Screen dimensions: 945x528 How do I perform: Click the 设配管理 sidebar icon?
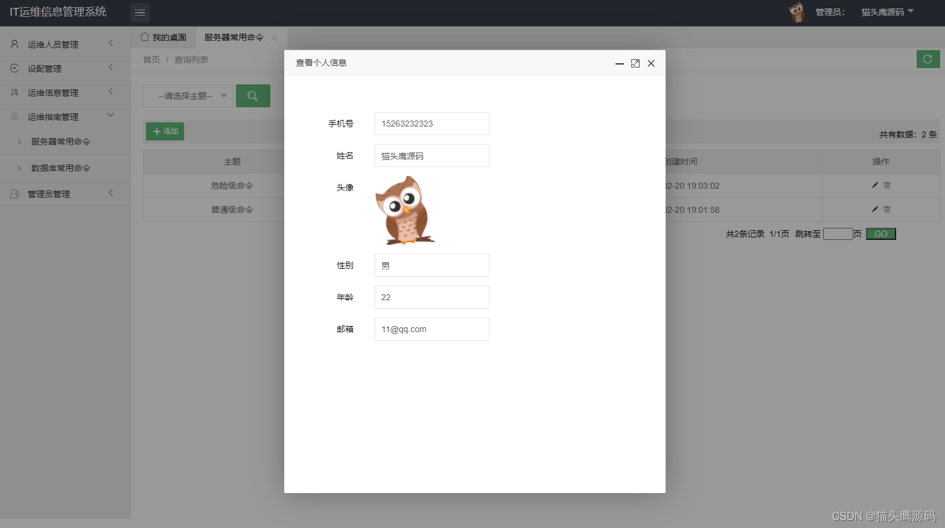tap(14, 68)
